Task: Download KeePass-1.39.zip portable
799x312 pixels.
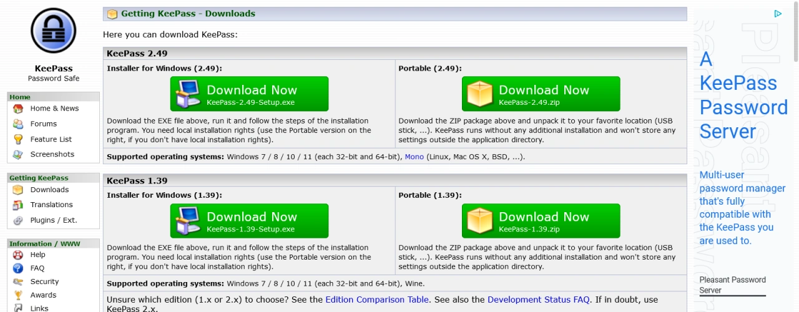Action: [541, 221]
